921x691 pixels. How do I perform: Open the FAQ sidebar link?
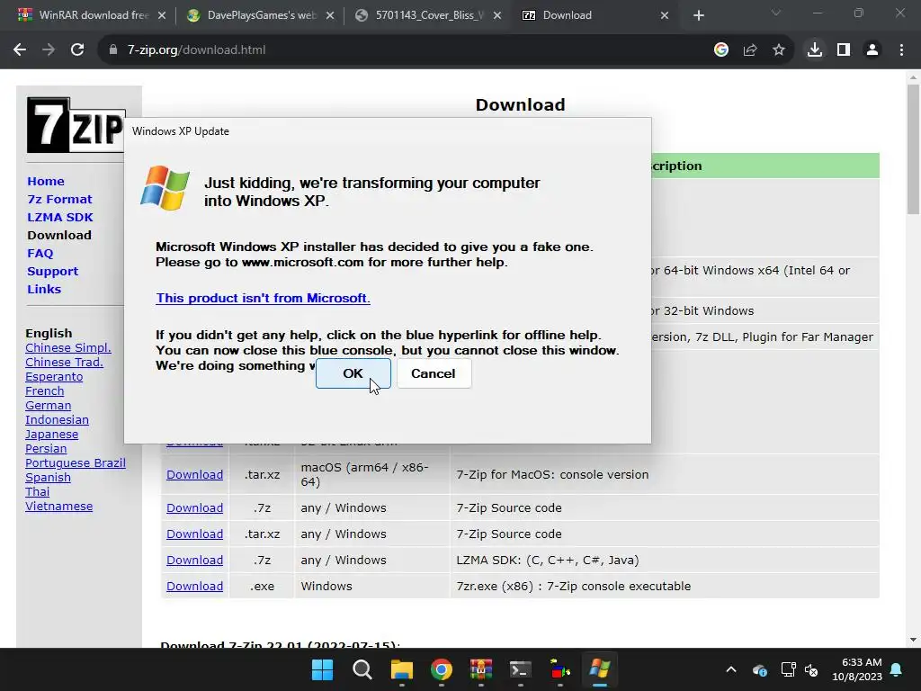tap(40, 253)
